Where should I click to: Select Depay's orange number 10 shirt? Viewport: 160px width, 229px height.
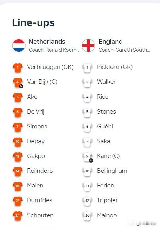point(18,142)
